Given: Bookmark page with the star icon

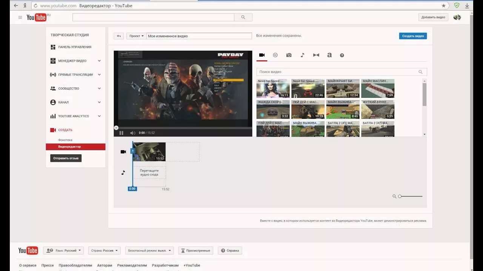Looking at the screenshot, I should pyautogui.click(x=443, y=6).
